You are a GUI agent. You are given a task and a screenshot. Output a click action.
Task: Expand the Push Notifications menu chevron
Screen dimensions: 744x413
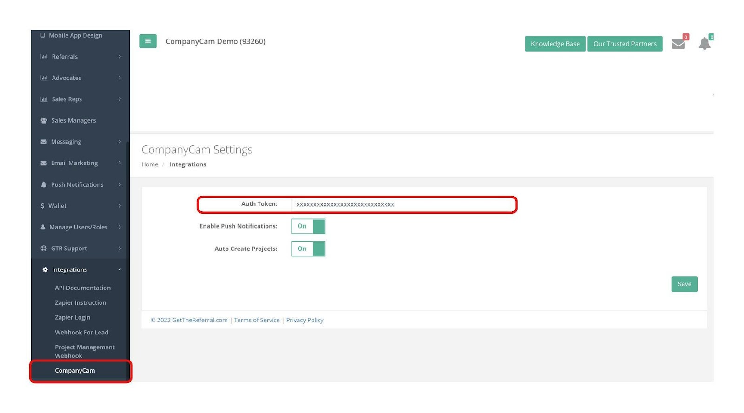click(x=120, y=184)
